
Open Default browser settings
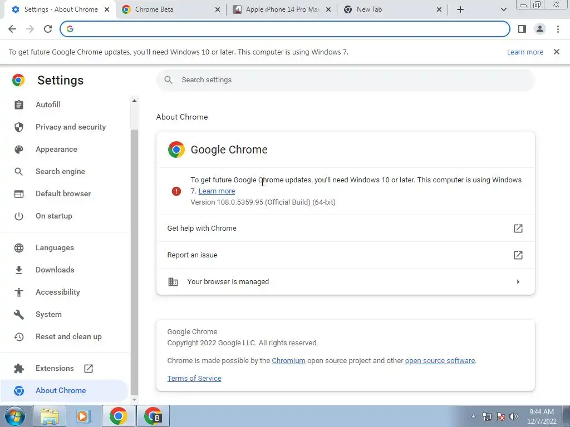coord(65,193)
